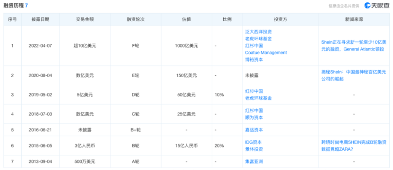
Task: Select the B+轮 round cell
Action: pos(135,130)
